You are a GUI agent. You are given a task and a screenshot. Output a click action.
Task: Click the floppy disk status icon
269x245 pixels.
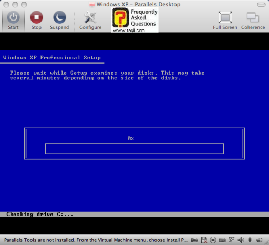[x=204, y=240]
